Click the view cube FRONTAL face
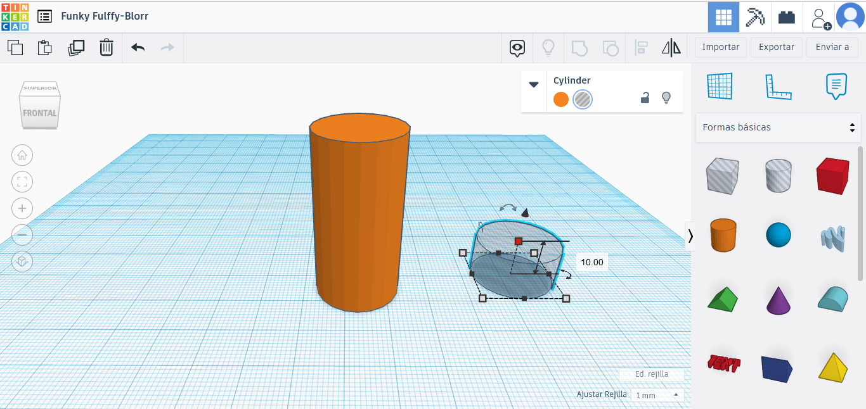 39,113
